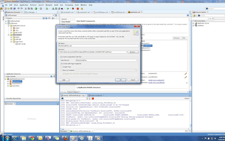
Task: Click the pencil edit icon beside LocCldFkLink1
Action: pos(186,77)
